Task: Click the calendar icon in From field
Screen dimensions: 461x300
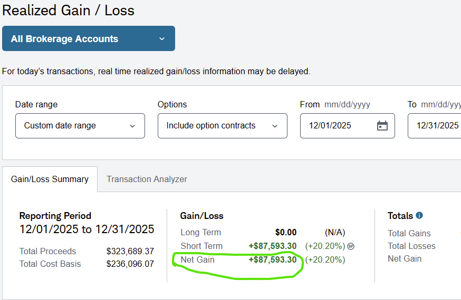Action: pyautogui.click(x=382, y=126)
